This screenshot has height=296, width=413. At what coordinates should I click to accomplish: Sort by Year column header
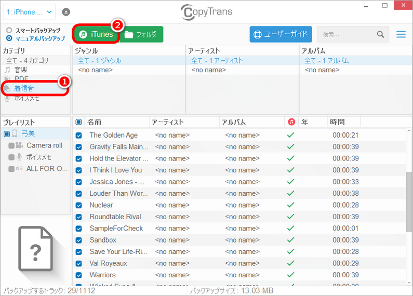pyautogui.click(x=313, y=122)
